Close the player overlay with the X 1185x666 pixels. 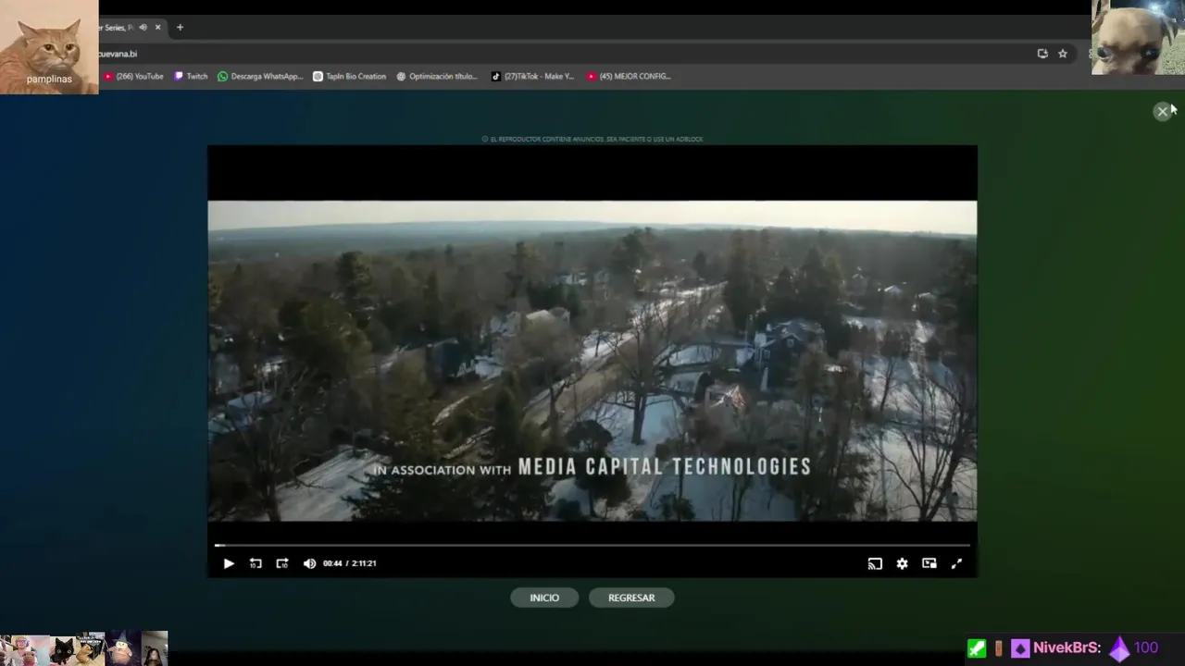pyautogui.click(x=1163, y=112)
